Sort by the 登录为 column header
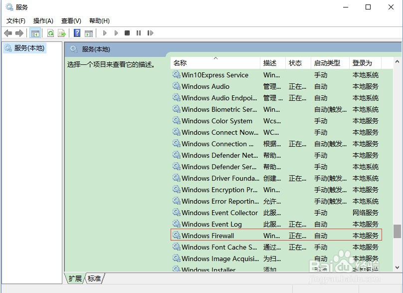Screen dimensions: 403x293 (366, 63)
